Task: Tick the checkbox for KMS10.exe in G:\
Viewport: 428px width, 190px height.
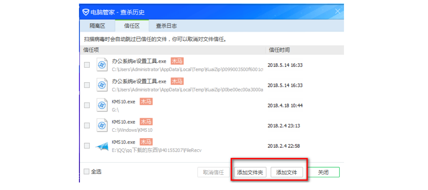Action: pos(87,105)
